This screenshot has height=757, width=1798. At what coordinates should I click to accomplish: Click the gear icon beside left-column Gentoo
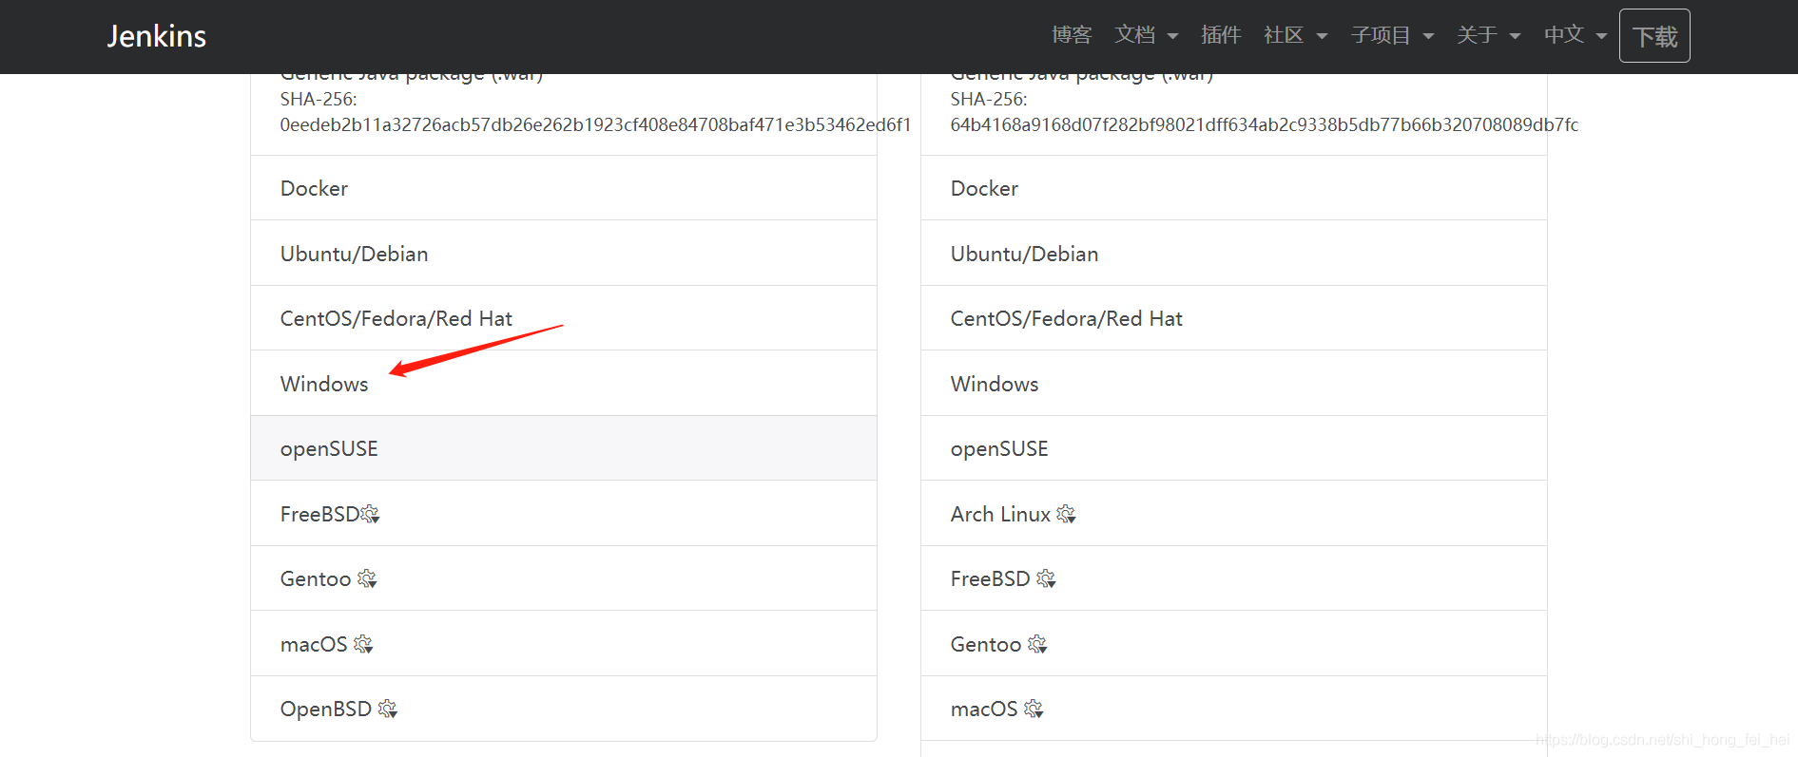(367, 578)
